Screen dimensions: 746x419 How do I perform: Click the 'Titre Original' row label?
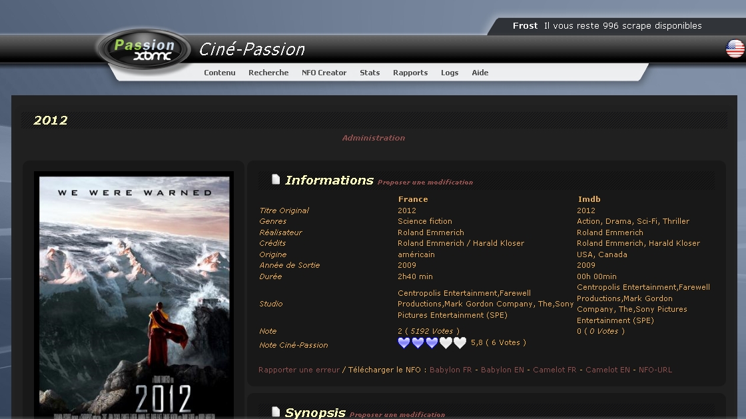click(284, 210)
